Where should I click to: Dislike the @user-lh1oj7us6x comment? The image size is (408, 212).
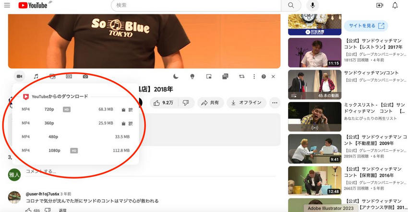[x=48, y=210]
